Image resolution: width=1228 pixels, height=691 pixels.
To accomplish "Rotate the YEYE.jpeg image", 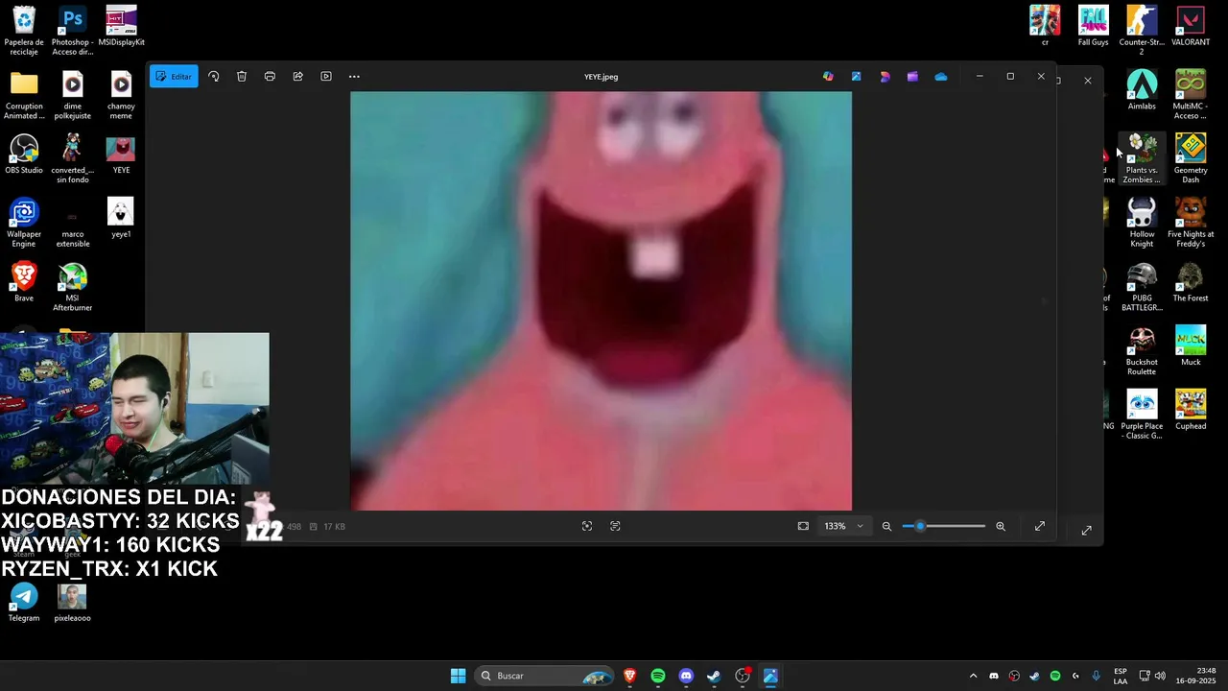I will 214,77.
